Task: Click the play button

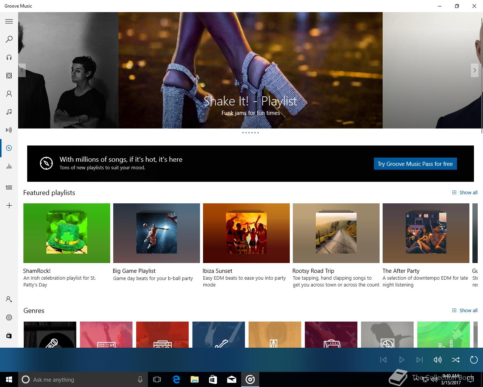Action: tap(401, 360)
